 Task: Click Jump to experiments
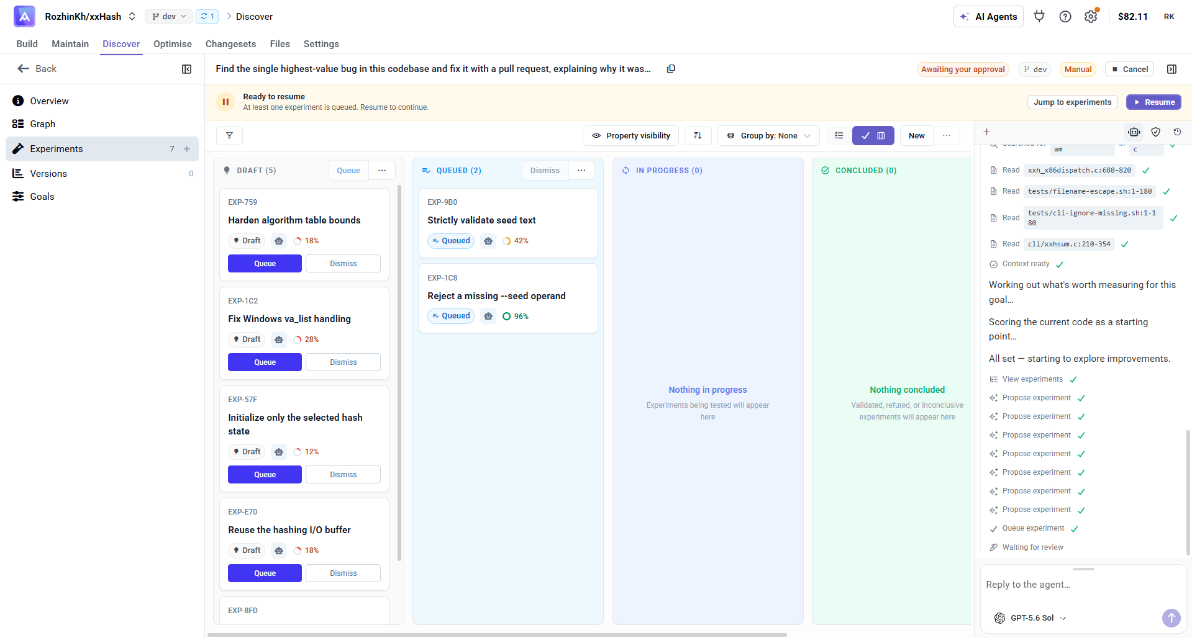point(1072,102)
